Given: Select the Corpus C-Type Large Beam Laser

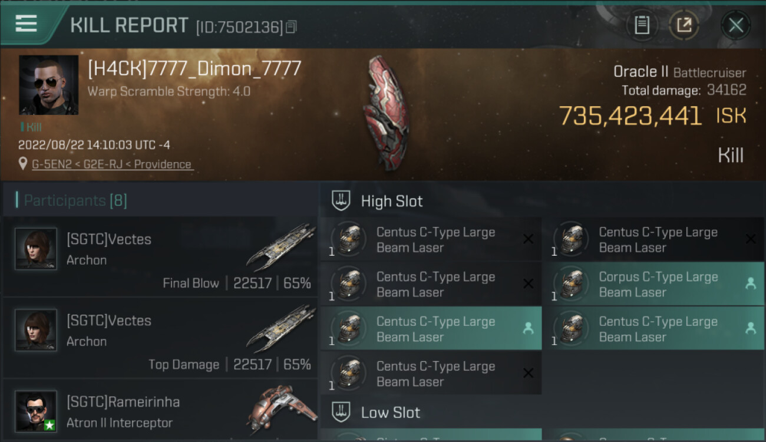Looking at the screenshot, I should pos(653,284).
